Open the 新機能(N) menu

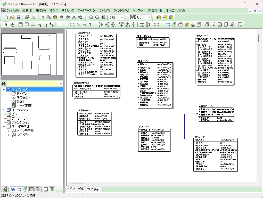coord(155,11)
